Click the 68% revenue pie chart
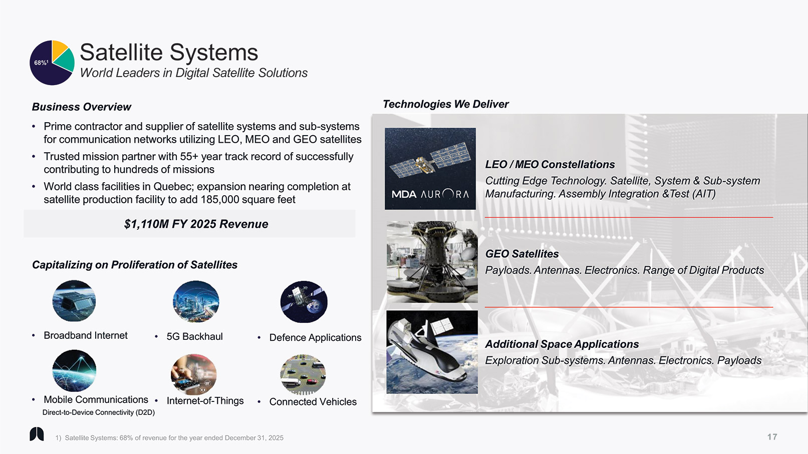The width and height of the screenshot is (808, 454). pos(52,63)
